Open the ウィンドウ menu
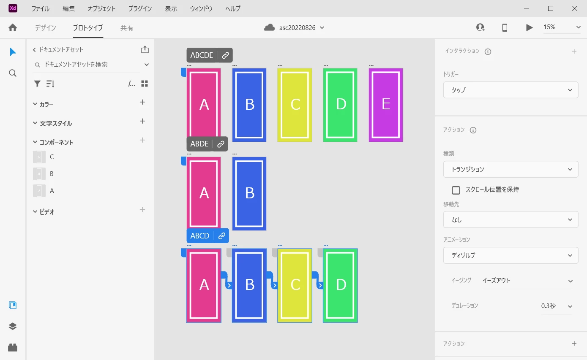Screen dimensions: 587x360 (201, 8)
